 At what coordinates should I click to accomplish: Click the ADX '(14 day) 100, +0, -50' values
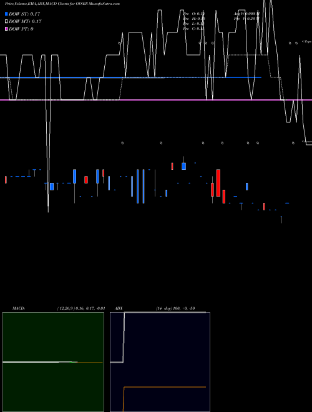tap(175, 308)
